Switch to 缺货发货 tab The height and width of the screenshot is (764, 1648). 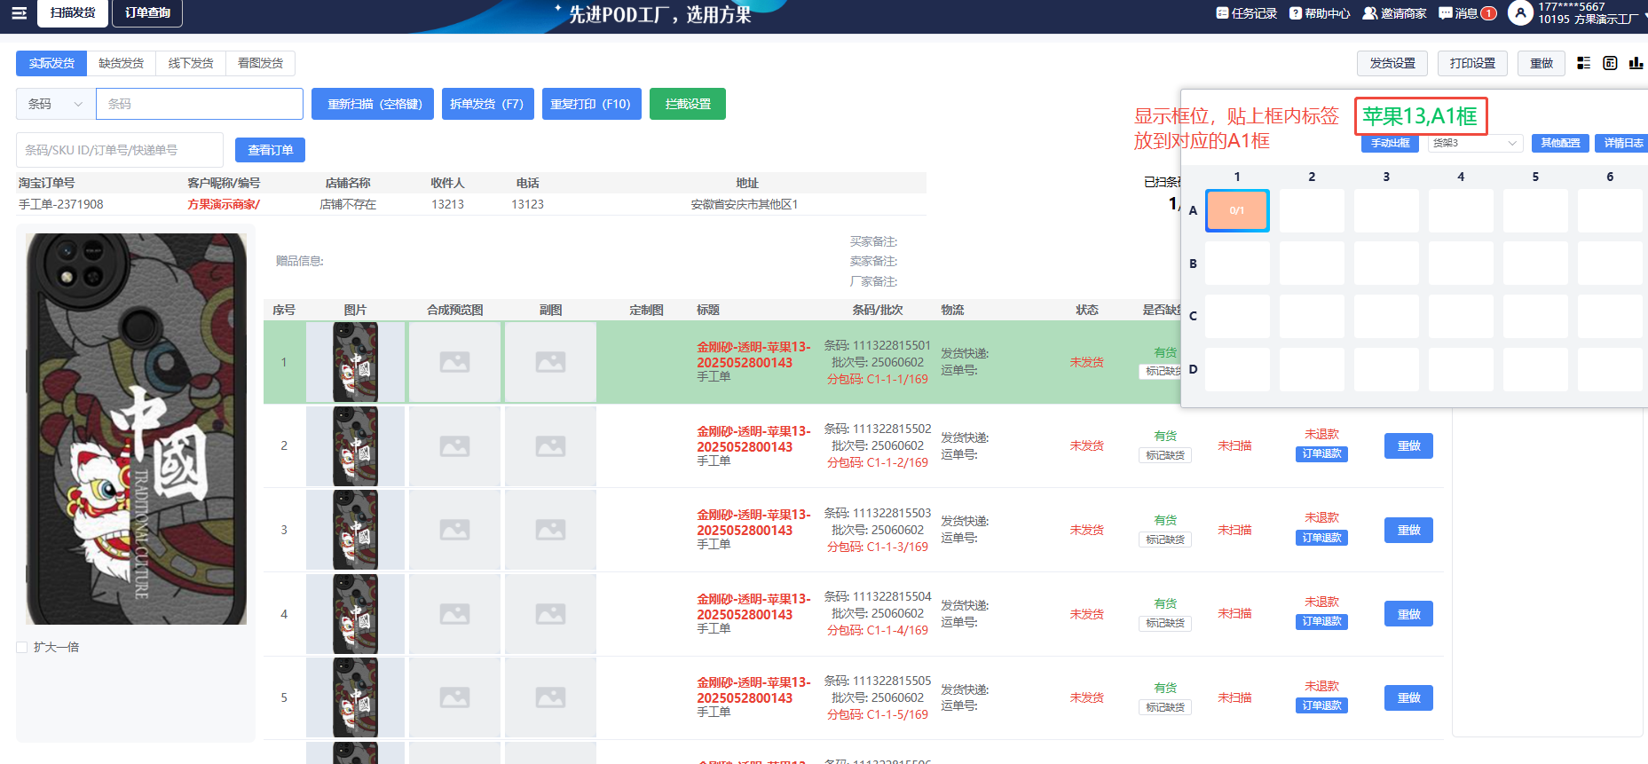121,63
